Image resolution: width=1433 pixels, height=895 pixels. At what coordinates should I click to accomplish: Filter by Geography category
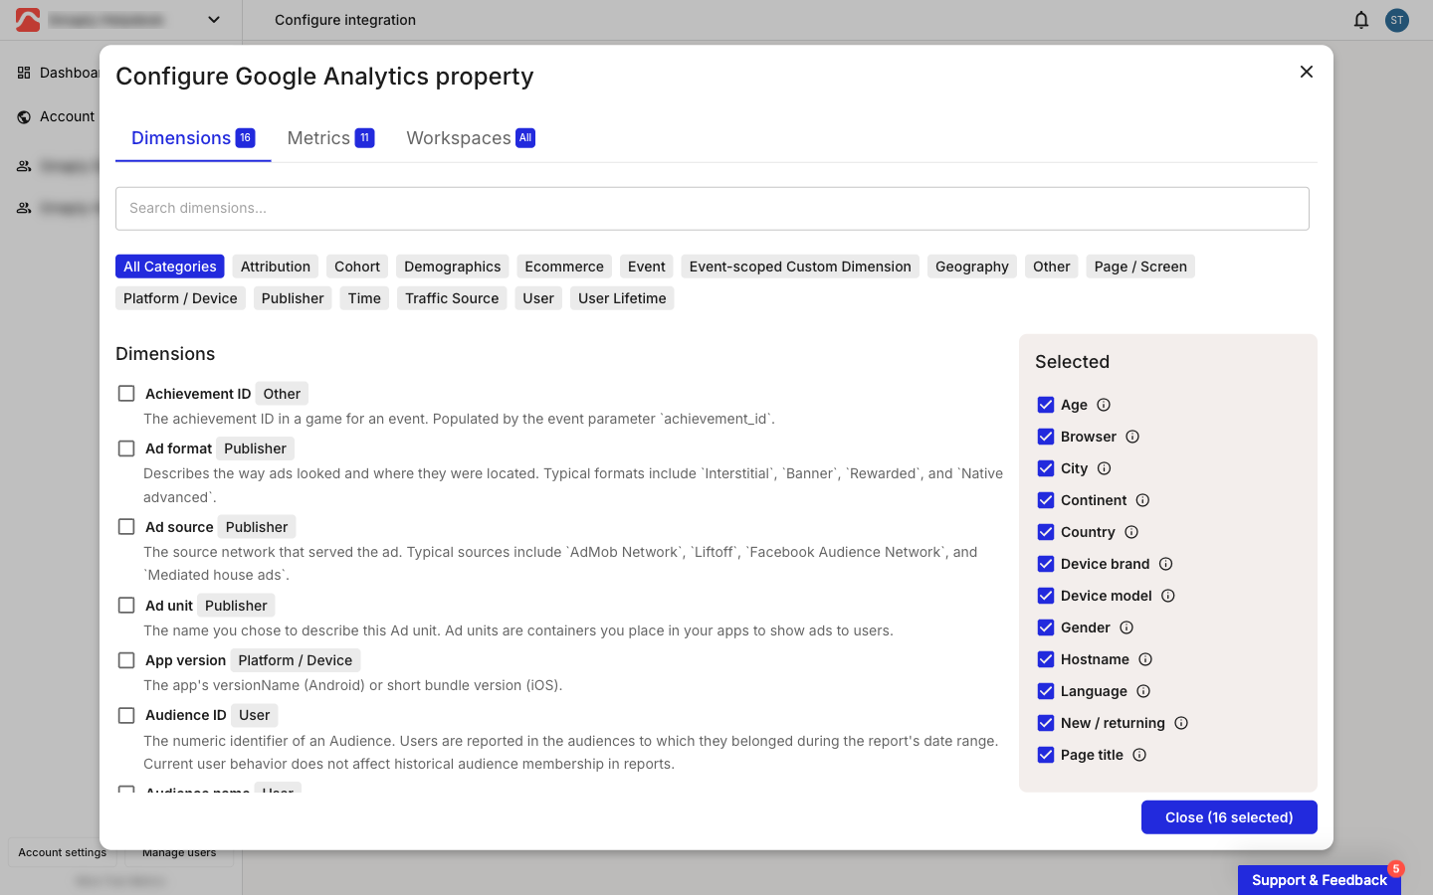pyautogui.click(x=972, y=267)
